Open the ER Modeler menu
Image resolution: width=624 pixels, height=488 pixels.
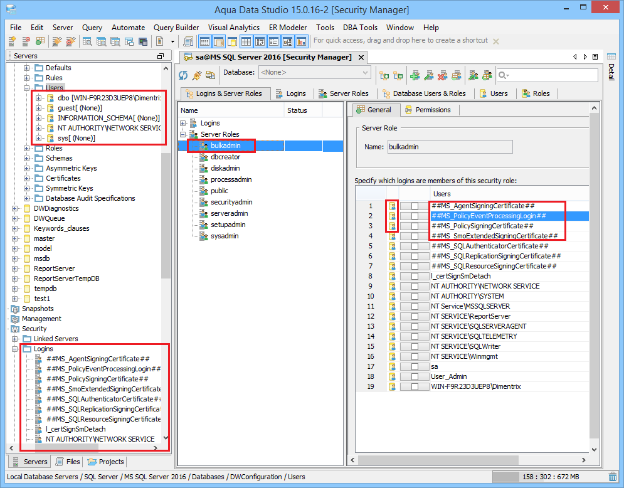coord(288,28)
